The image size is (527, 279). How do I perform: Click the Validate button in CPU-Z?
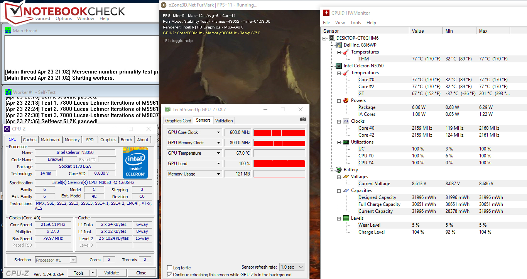111,273
